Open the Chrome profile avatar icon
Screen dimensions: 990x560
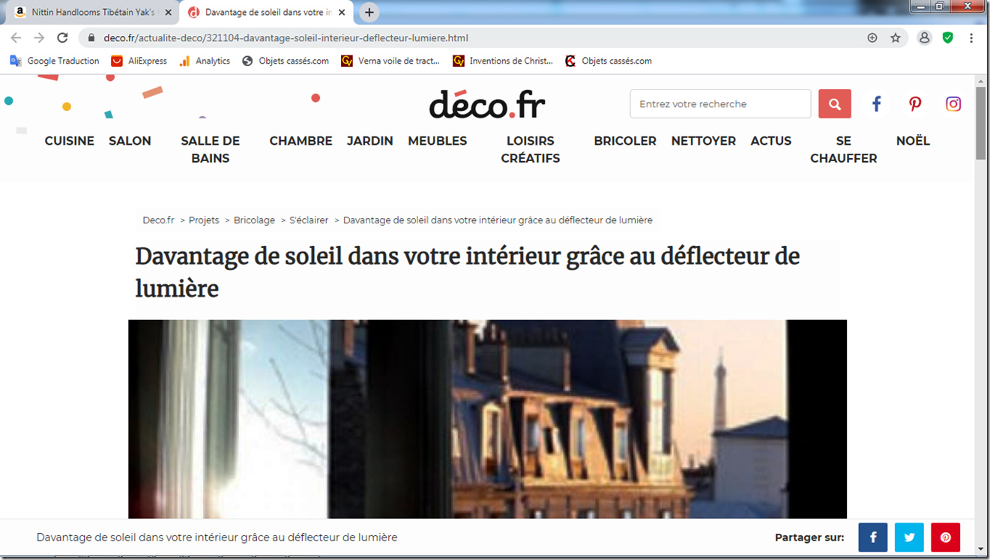(925, 37)
